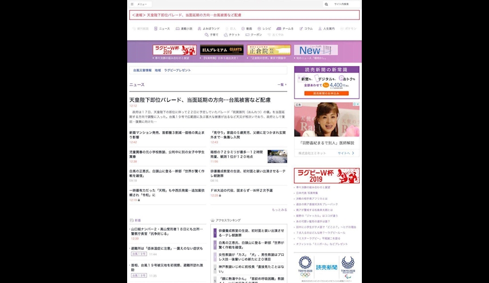
Task: Open 人生案内 in the navigation bar
Action: click(327, 28)
